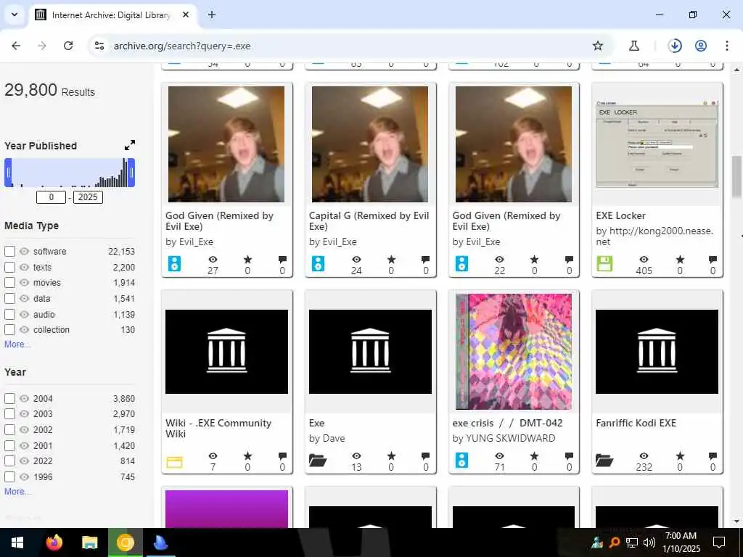
Task: Click the favorites star on Capital G card
Action: [391, 260]
